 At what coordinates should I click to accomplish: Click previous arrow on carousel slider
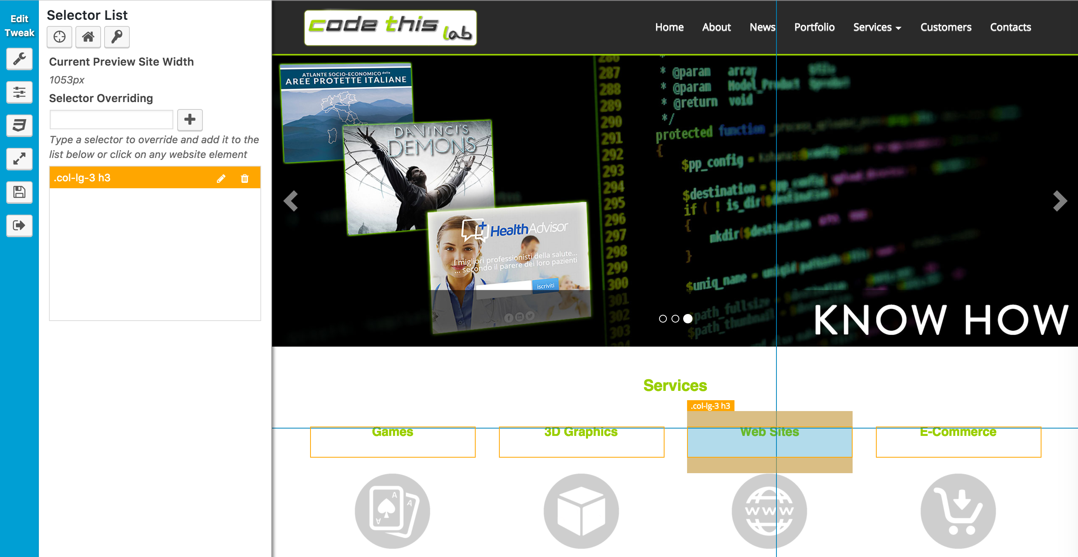(x=291, y=200)
